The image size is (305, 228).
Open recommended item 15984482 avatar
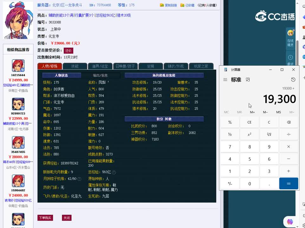18,181
